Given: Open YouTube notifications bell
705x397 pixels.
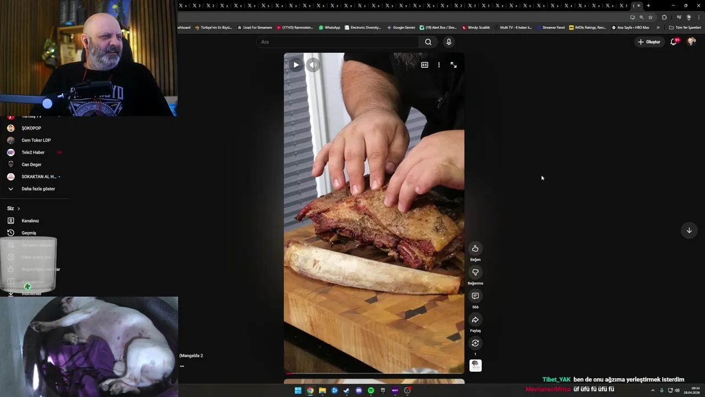Looking at the screenshot, I should click(x=674, y=42).
